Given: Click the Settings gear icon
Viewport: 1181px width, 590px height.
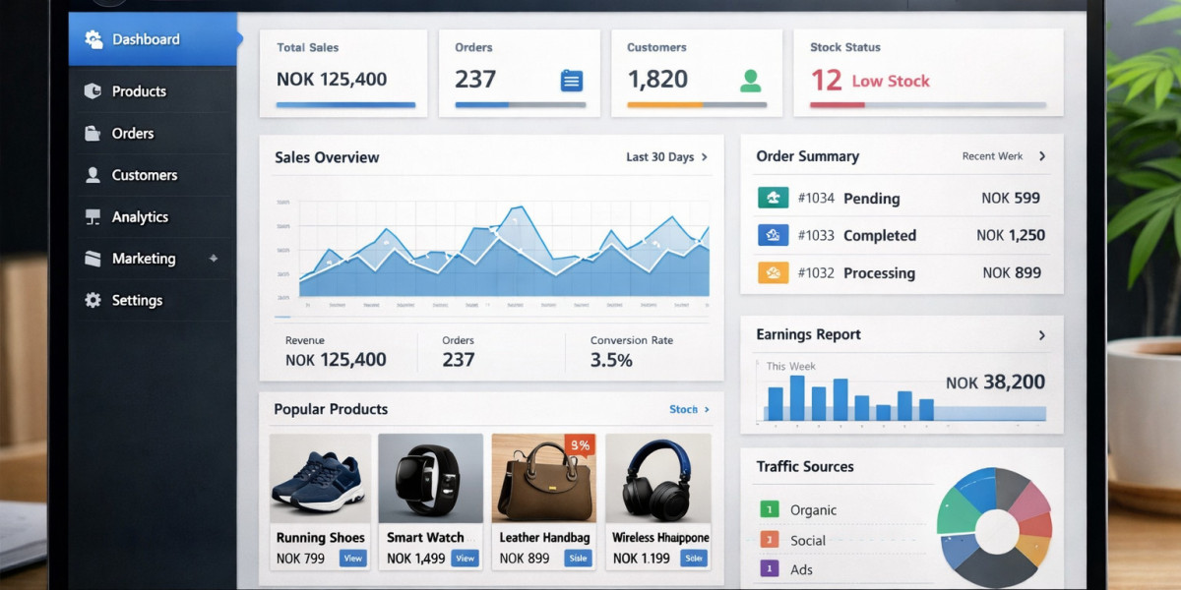Looking at the screenshot, I should (x=93, y=301).
